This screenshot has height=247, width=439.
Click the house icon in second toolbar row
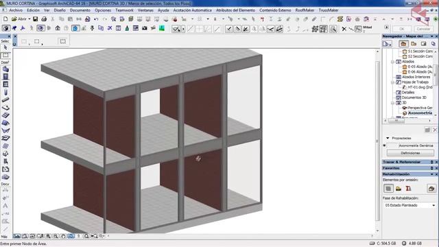(58, 28)
